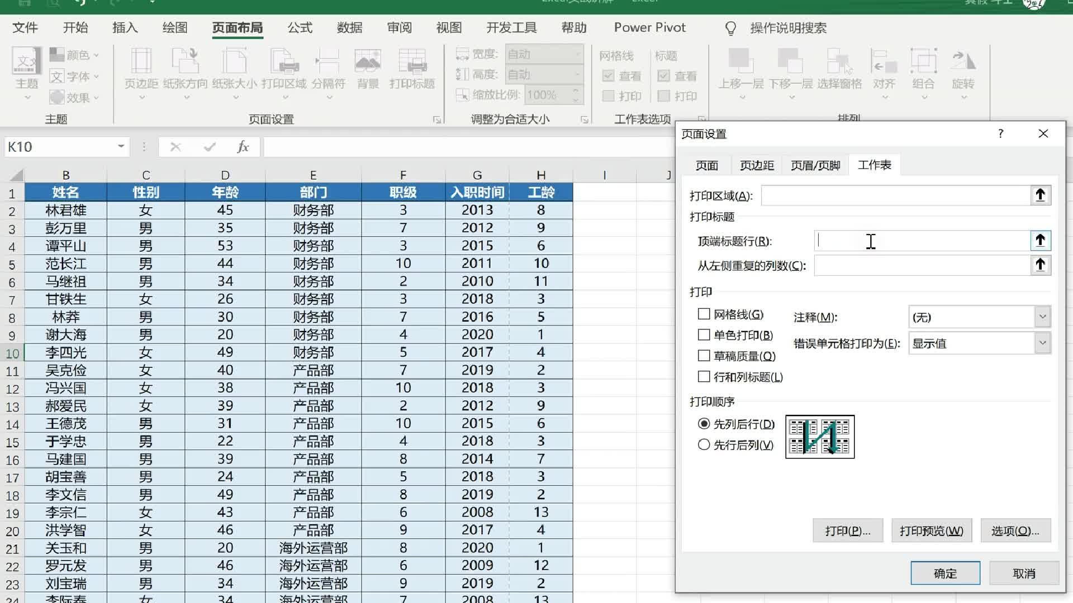Open the Name Box dropdown arrow
The image size is (1073, 603).
pyautogui.click(x=121, y=147)
